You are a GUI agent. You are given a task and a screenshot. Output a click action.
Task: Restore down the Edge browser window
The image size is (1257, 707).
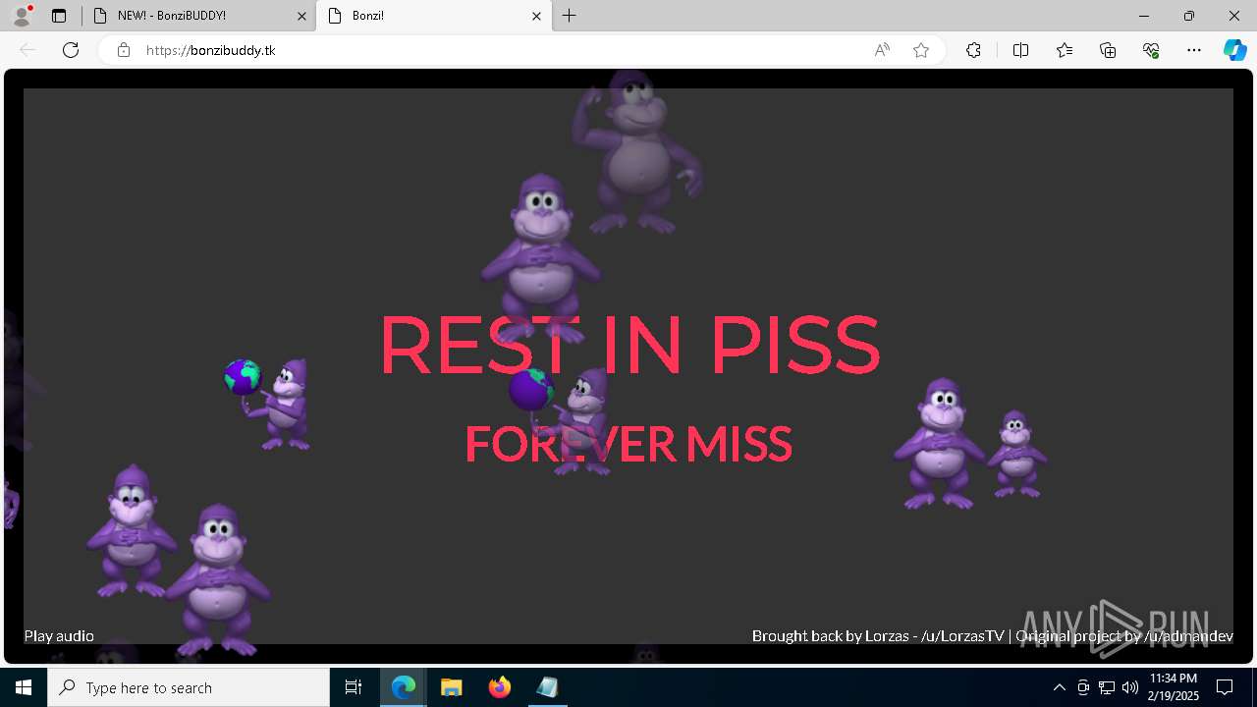click(1189, 16)
